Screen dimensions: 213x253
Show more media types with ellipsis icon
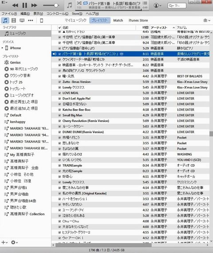31,20
